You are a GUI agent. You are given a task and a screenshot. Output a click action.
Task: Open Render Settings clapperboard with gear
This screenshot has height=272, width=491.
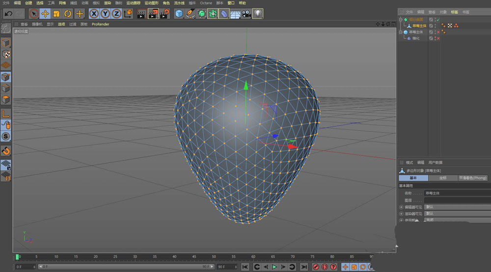[164, 14]
